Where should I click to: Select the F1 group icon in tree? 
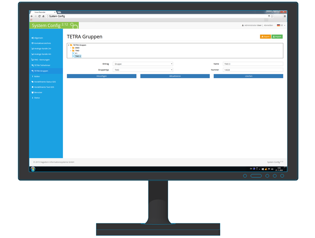coord(73,54)
